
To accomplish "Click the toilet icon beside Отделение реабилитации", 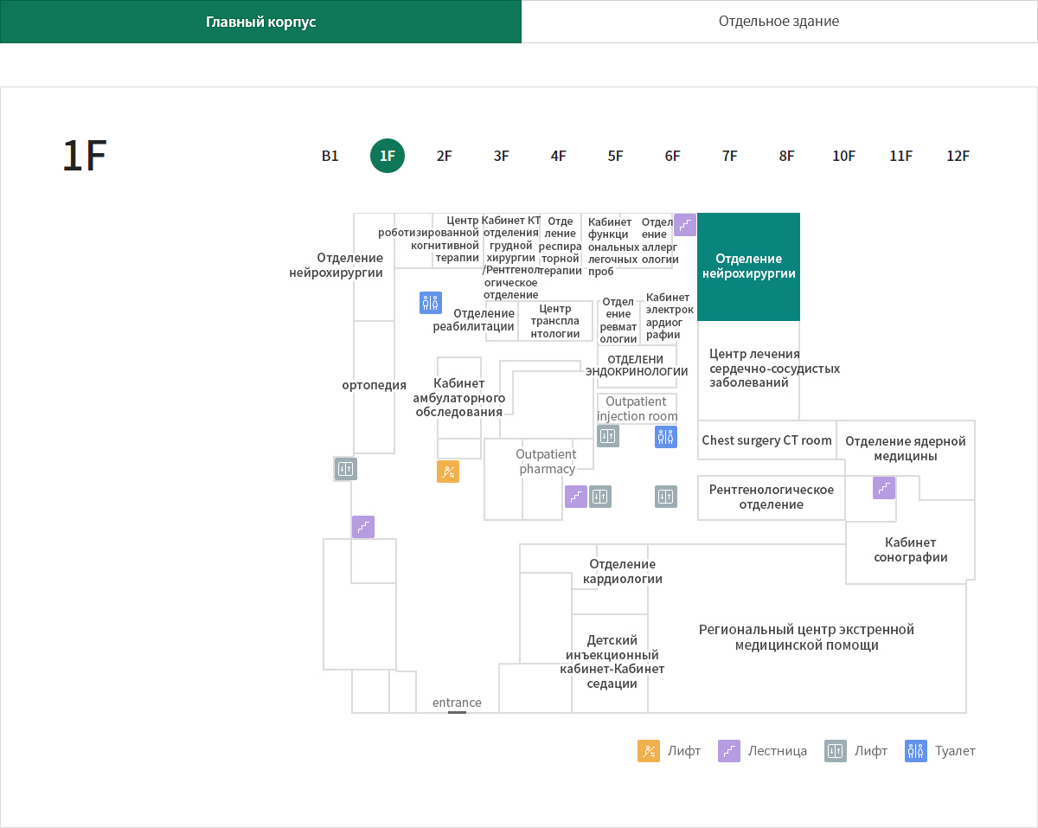I will click(431, 303).
